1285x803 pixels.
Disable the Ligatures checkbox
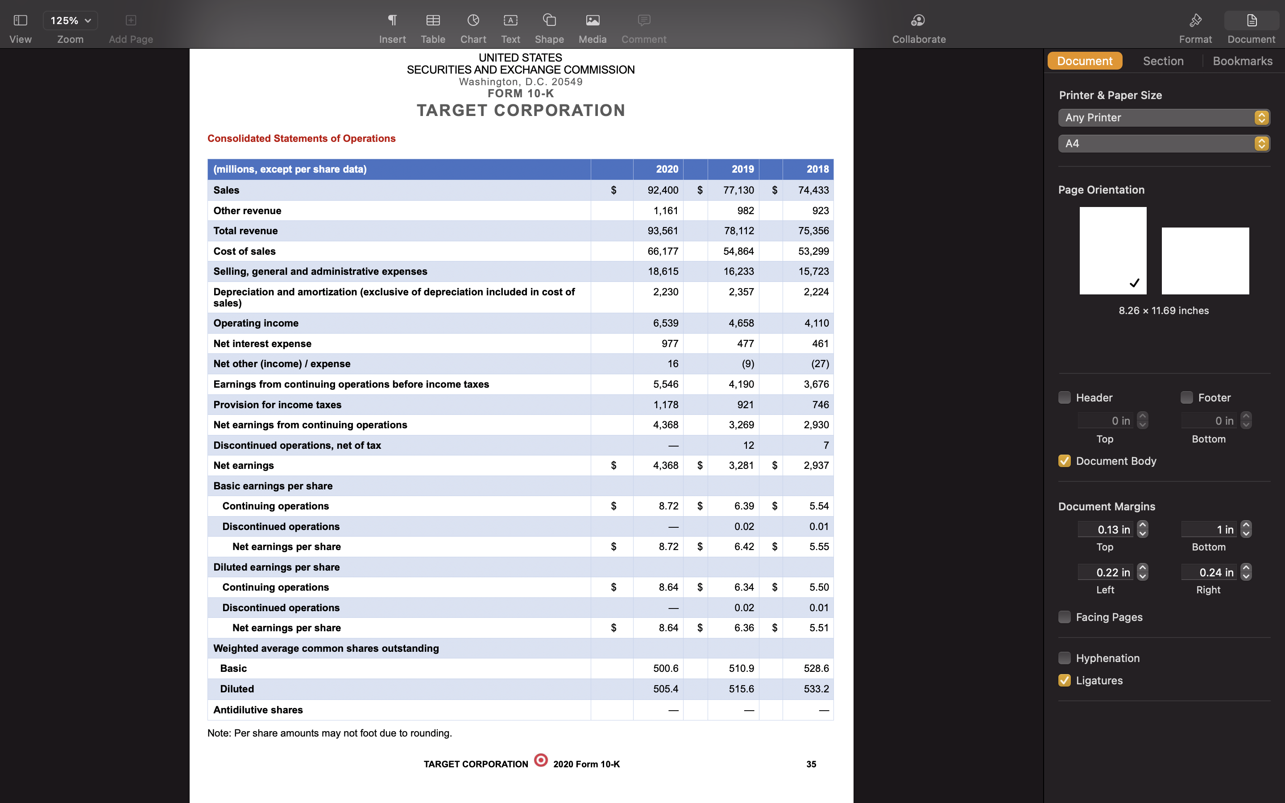(x=1064, y=680)
